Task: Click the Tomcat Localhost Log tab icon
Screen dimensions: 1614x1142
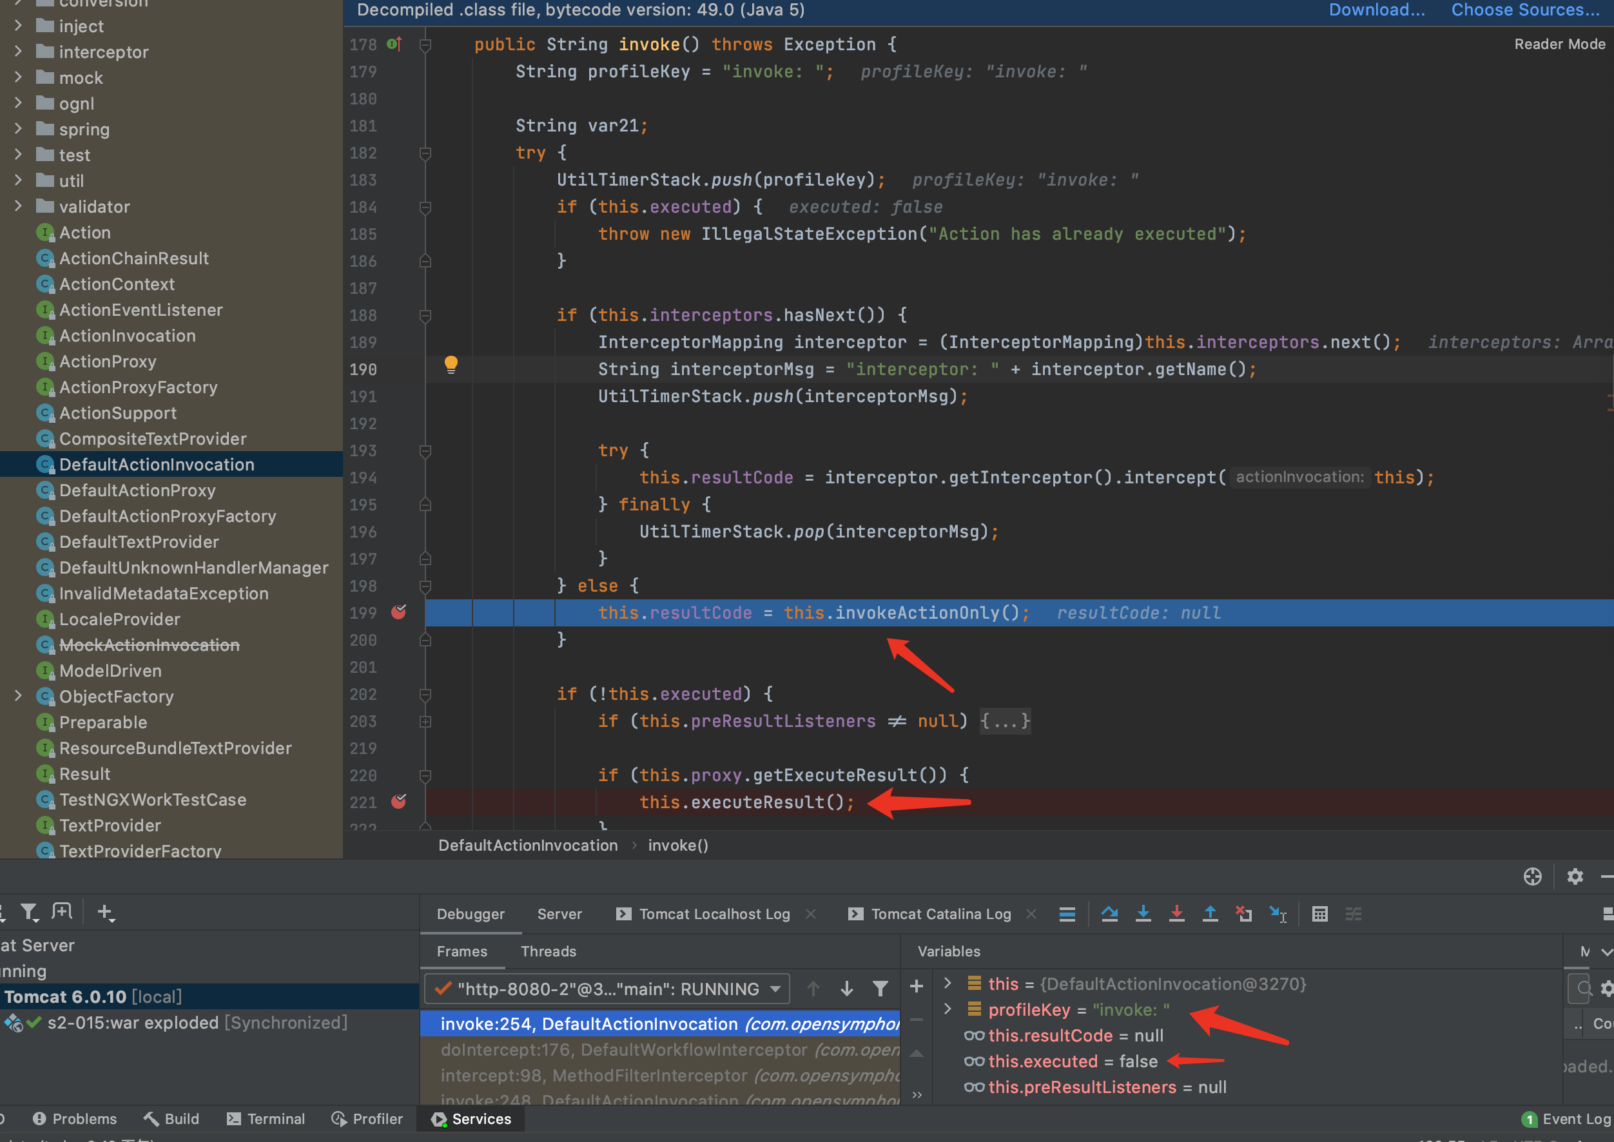Action: (x=623, y=913)
